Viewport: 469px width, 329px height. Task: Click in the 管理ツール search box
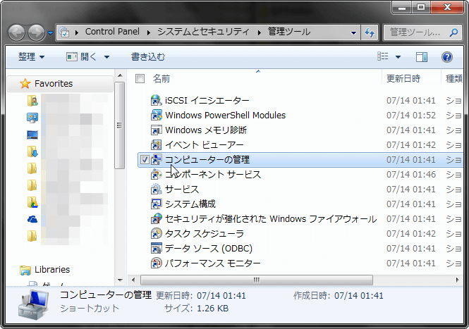(416, 32)
